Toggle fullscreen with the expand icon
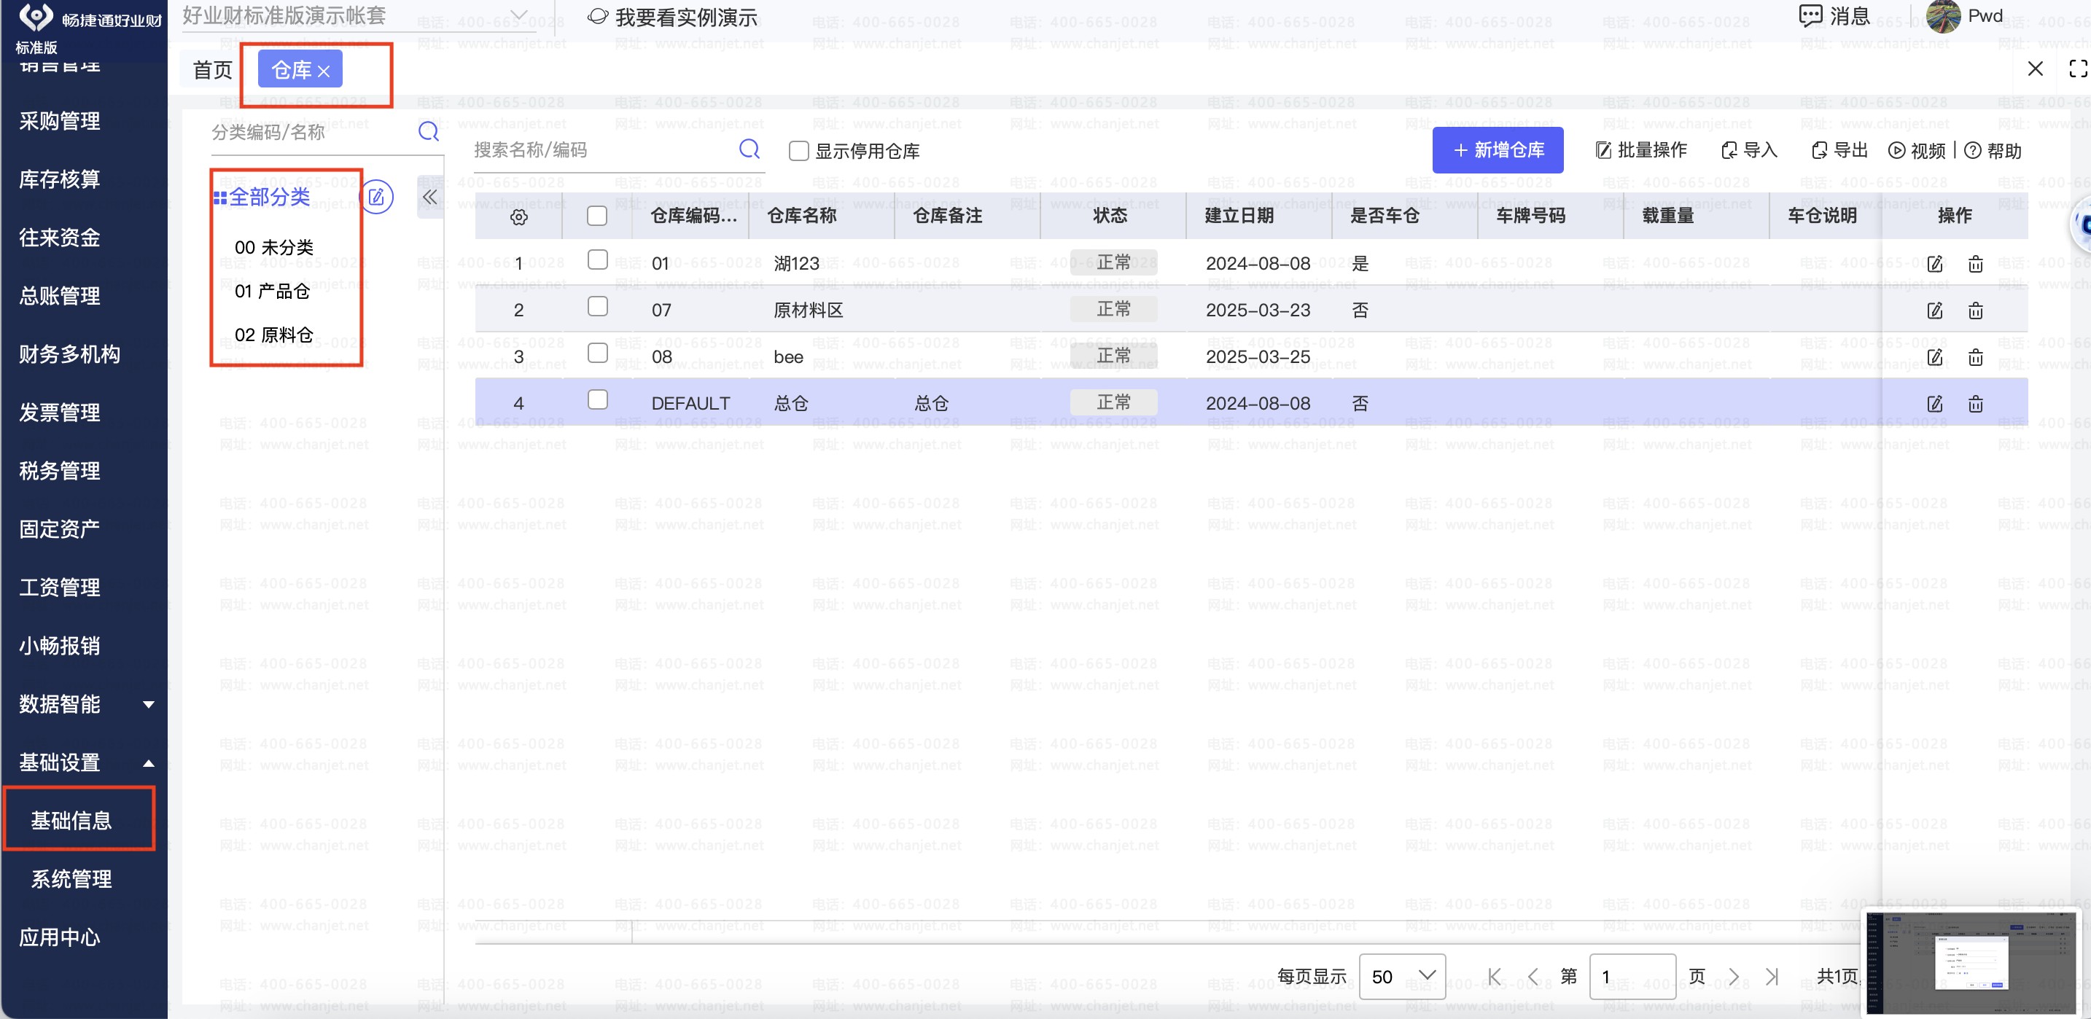 (x=2078, y=69)
